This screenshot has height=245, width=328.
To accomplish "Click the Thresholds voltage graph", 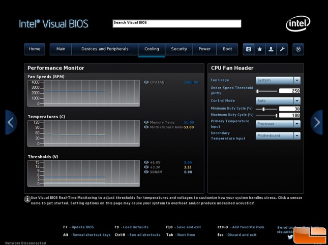I will 83,173.
